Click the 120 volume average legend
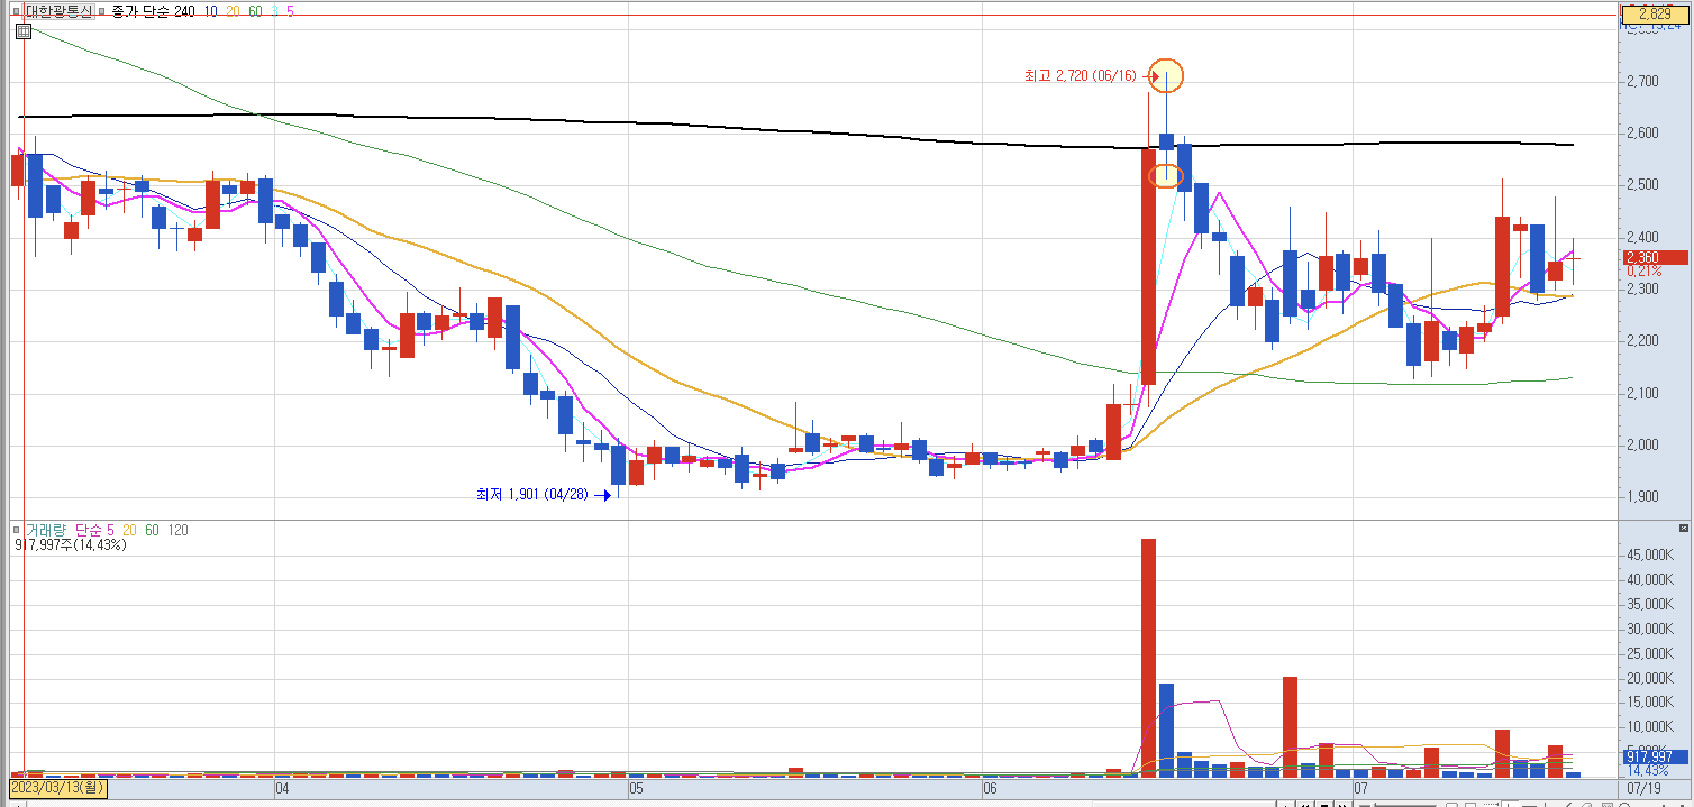Screen dimensions: 1694x807 point(177,530)
